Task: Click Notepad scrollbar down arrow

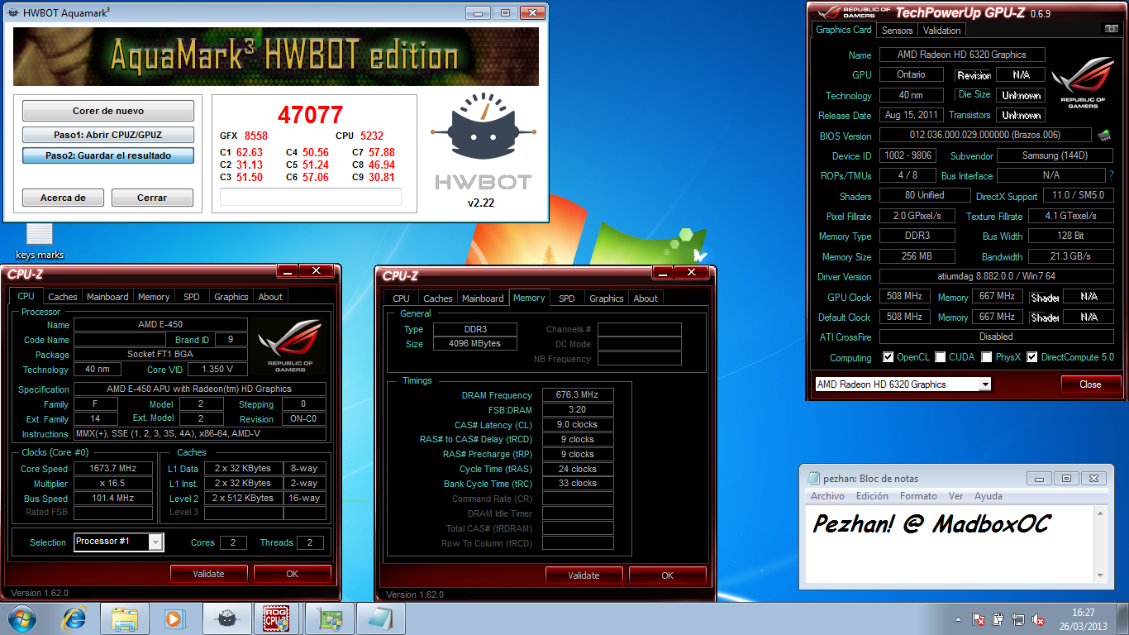Action: point(1100,576)
